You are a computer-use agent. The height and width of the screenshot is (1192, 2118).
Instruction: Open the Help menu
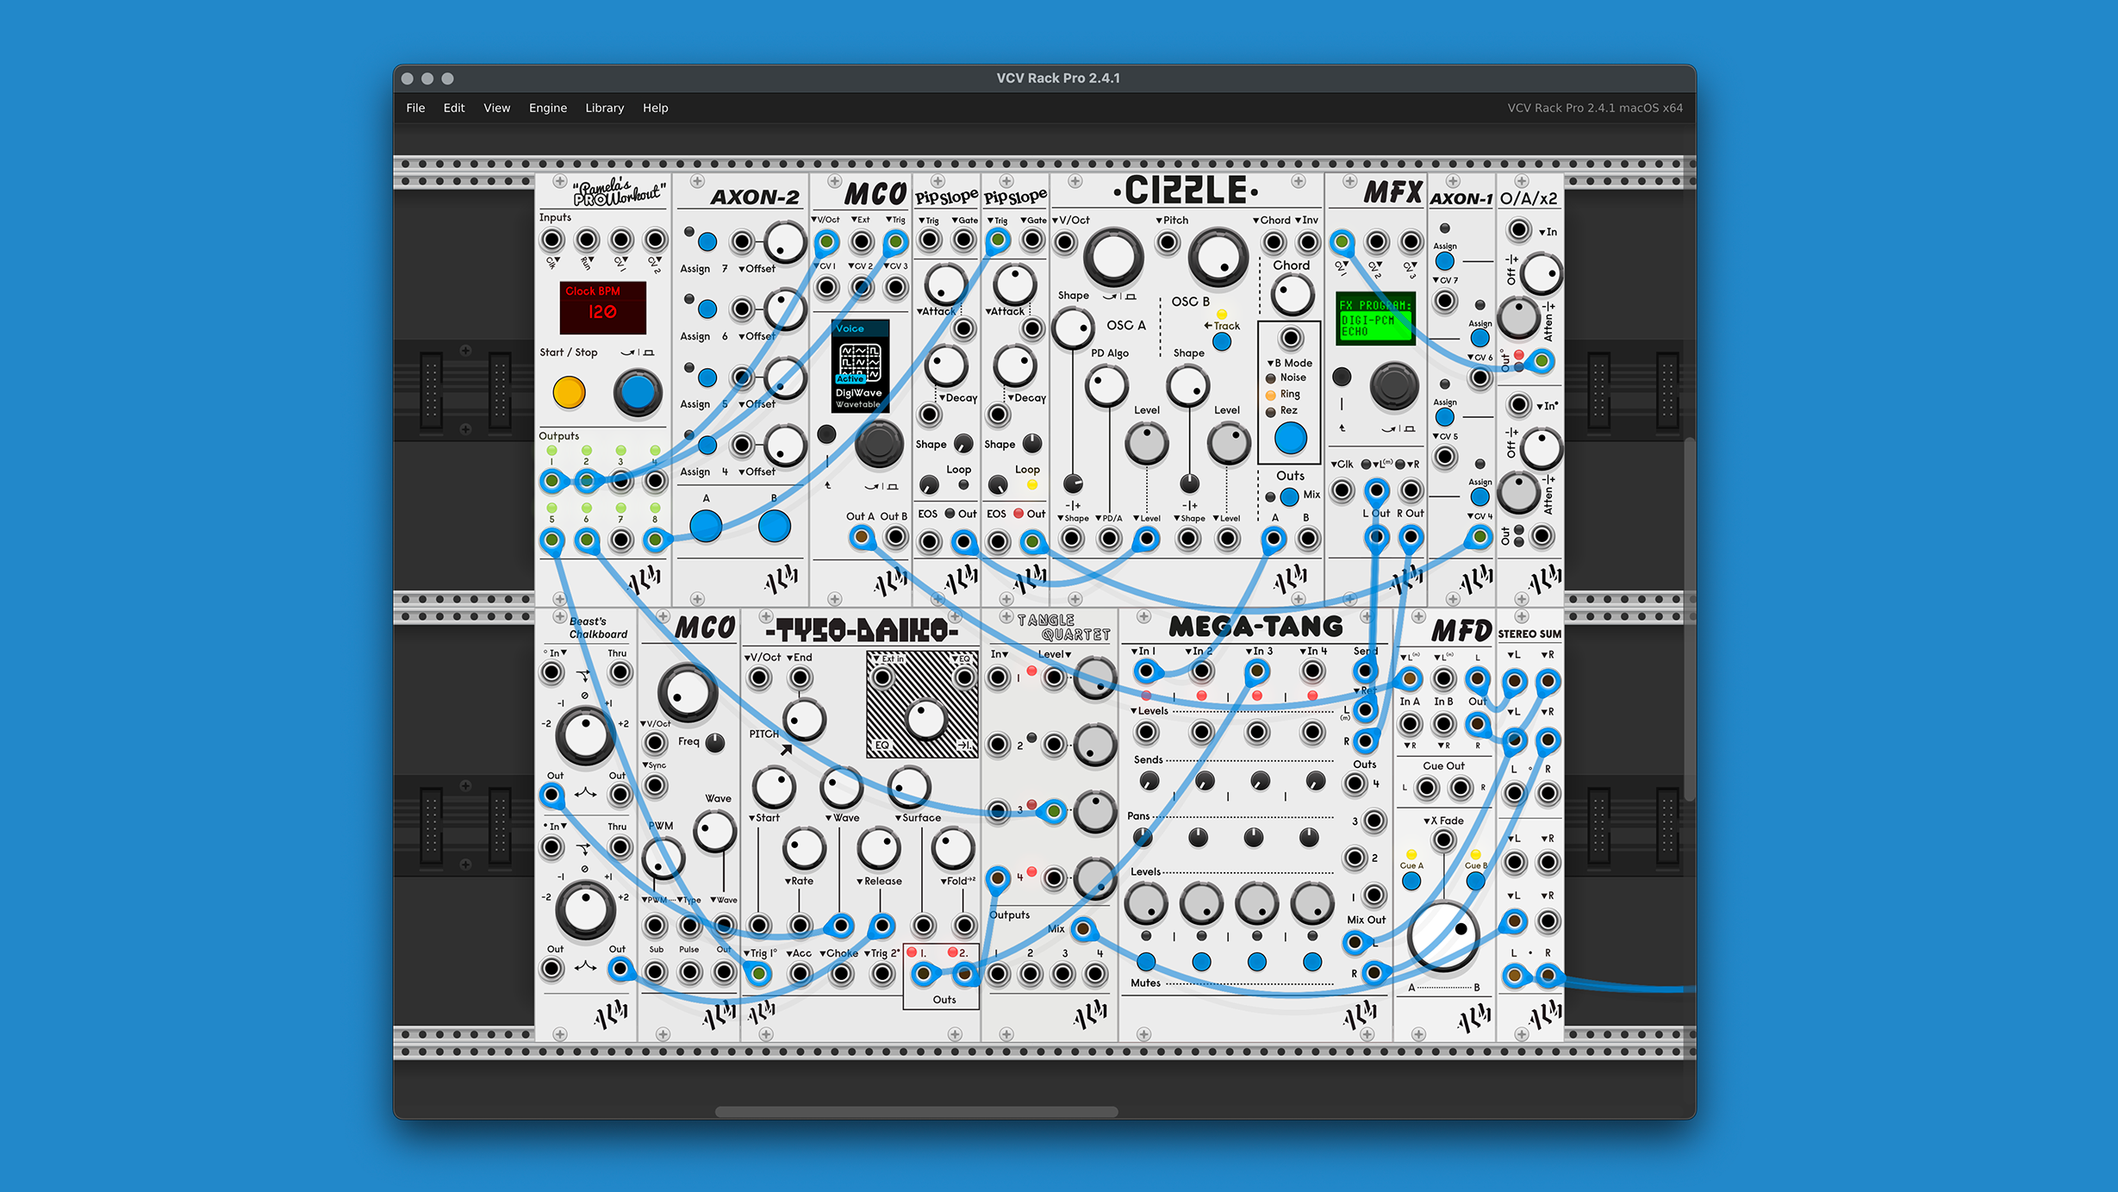(655, 108)
